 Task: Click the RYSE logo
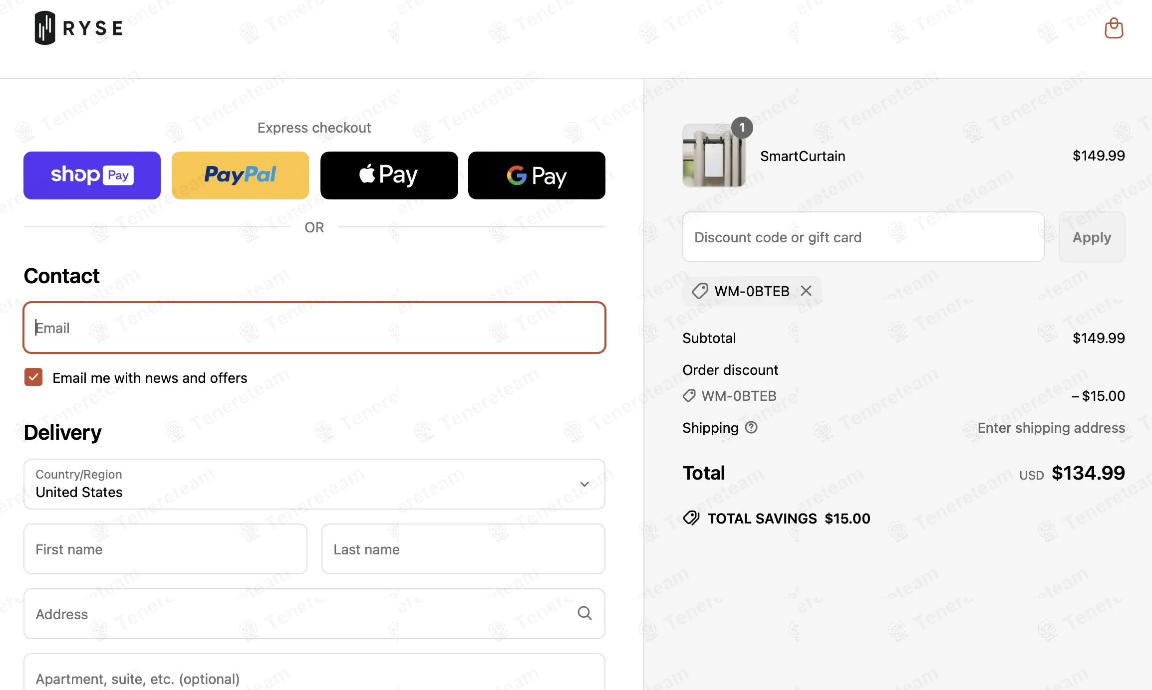pos(79,28)
